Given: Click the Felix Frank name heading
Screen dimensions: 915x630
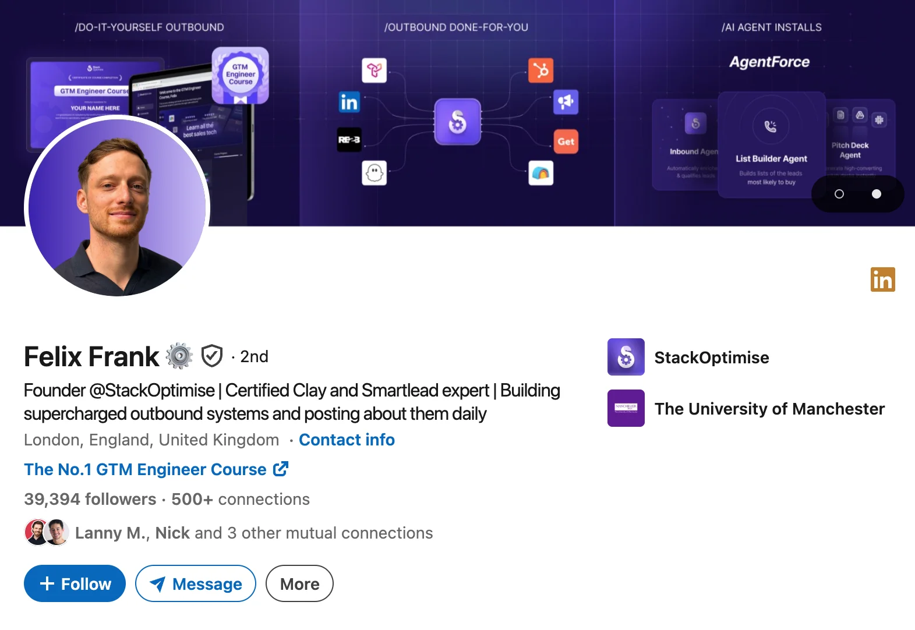Looking at the screenshot, I should [x=91, y=356].
